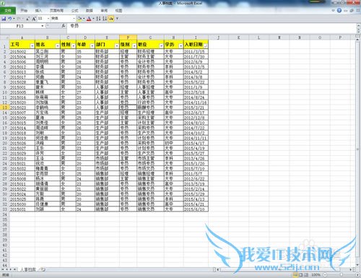Open the filter dropdown on 部门 header
This screenshot has width=361, height=278.
click(116, 46)
